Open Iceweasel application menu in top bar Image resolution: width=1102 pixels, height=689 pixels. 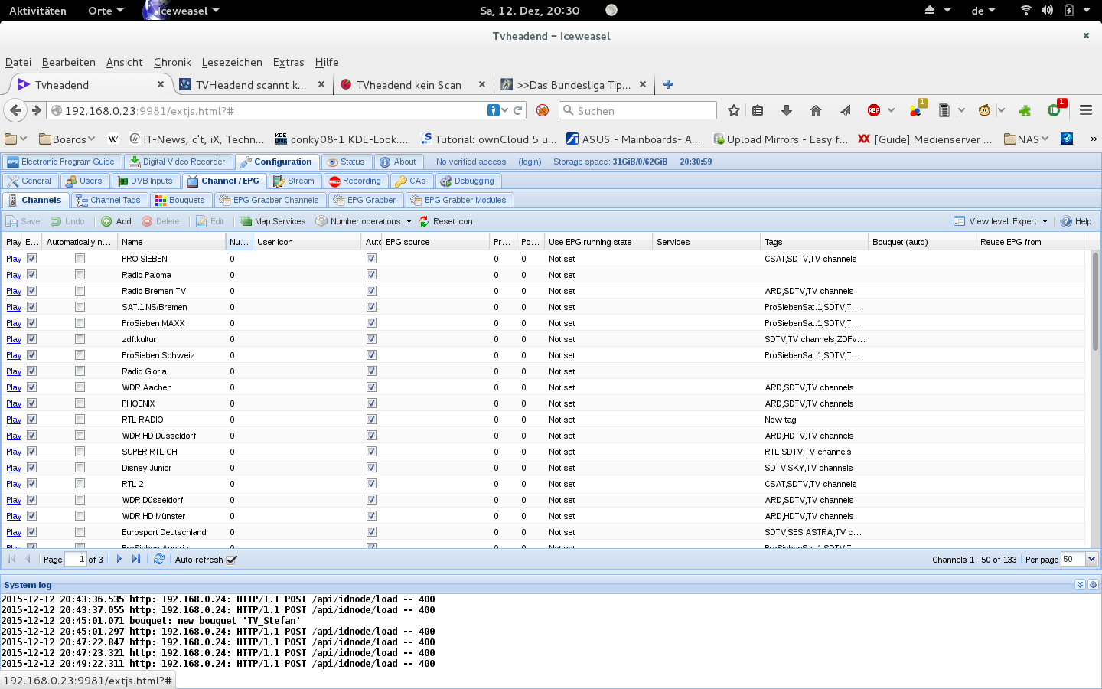click(182, 10)
